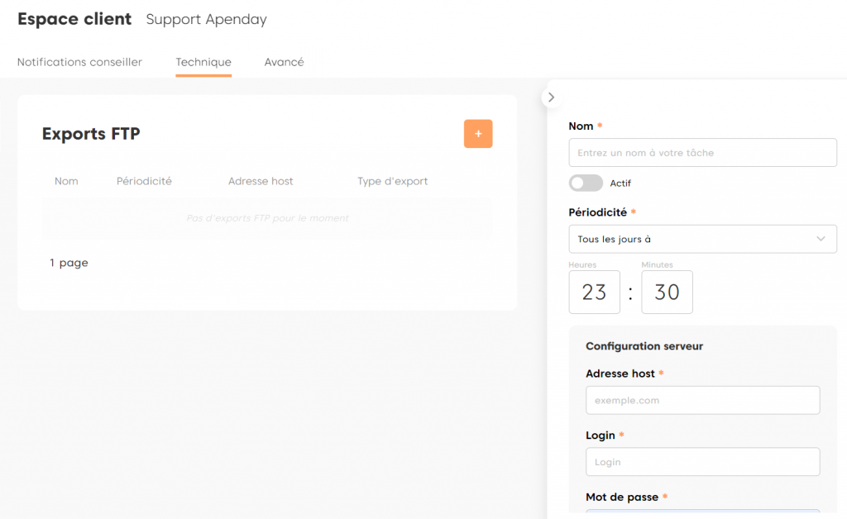
Task: Click the '1 page' pagination text
Action: tap(69, 263)
